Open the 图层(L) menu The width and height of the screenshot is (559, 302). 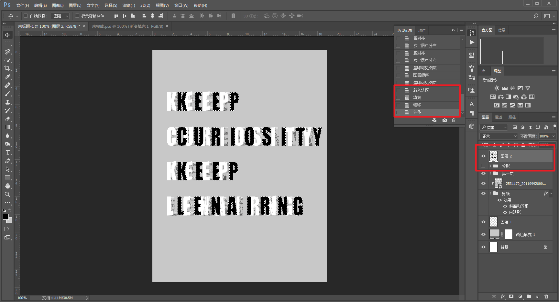(x=75, y=5)
